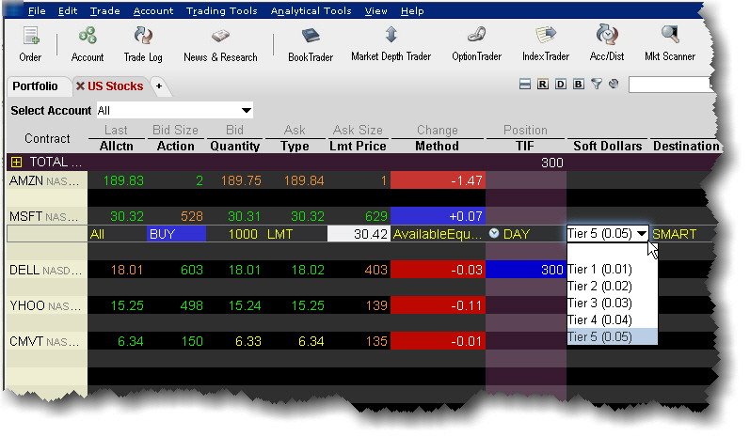The width and height of the screenshot is (750, 436).
Task: Click the BUY action on MSFT order
Action: [x=175, y=234]
